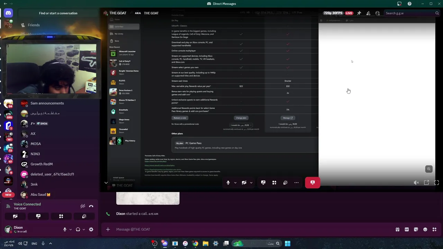Open Google Chrome from the taskbar
The height and width of the screenshot is (249, 443).
(195, 243)
